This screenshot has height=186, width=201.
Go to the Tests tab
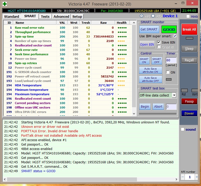tap(45, 16)
